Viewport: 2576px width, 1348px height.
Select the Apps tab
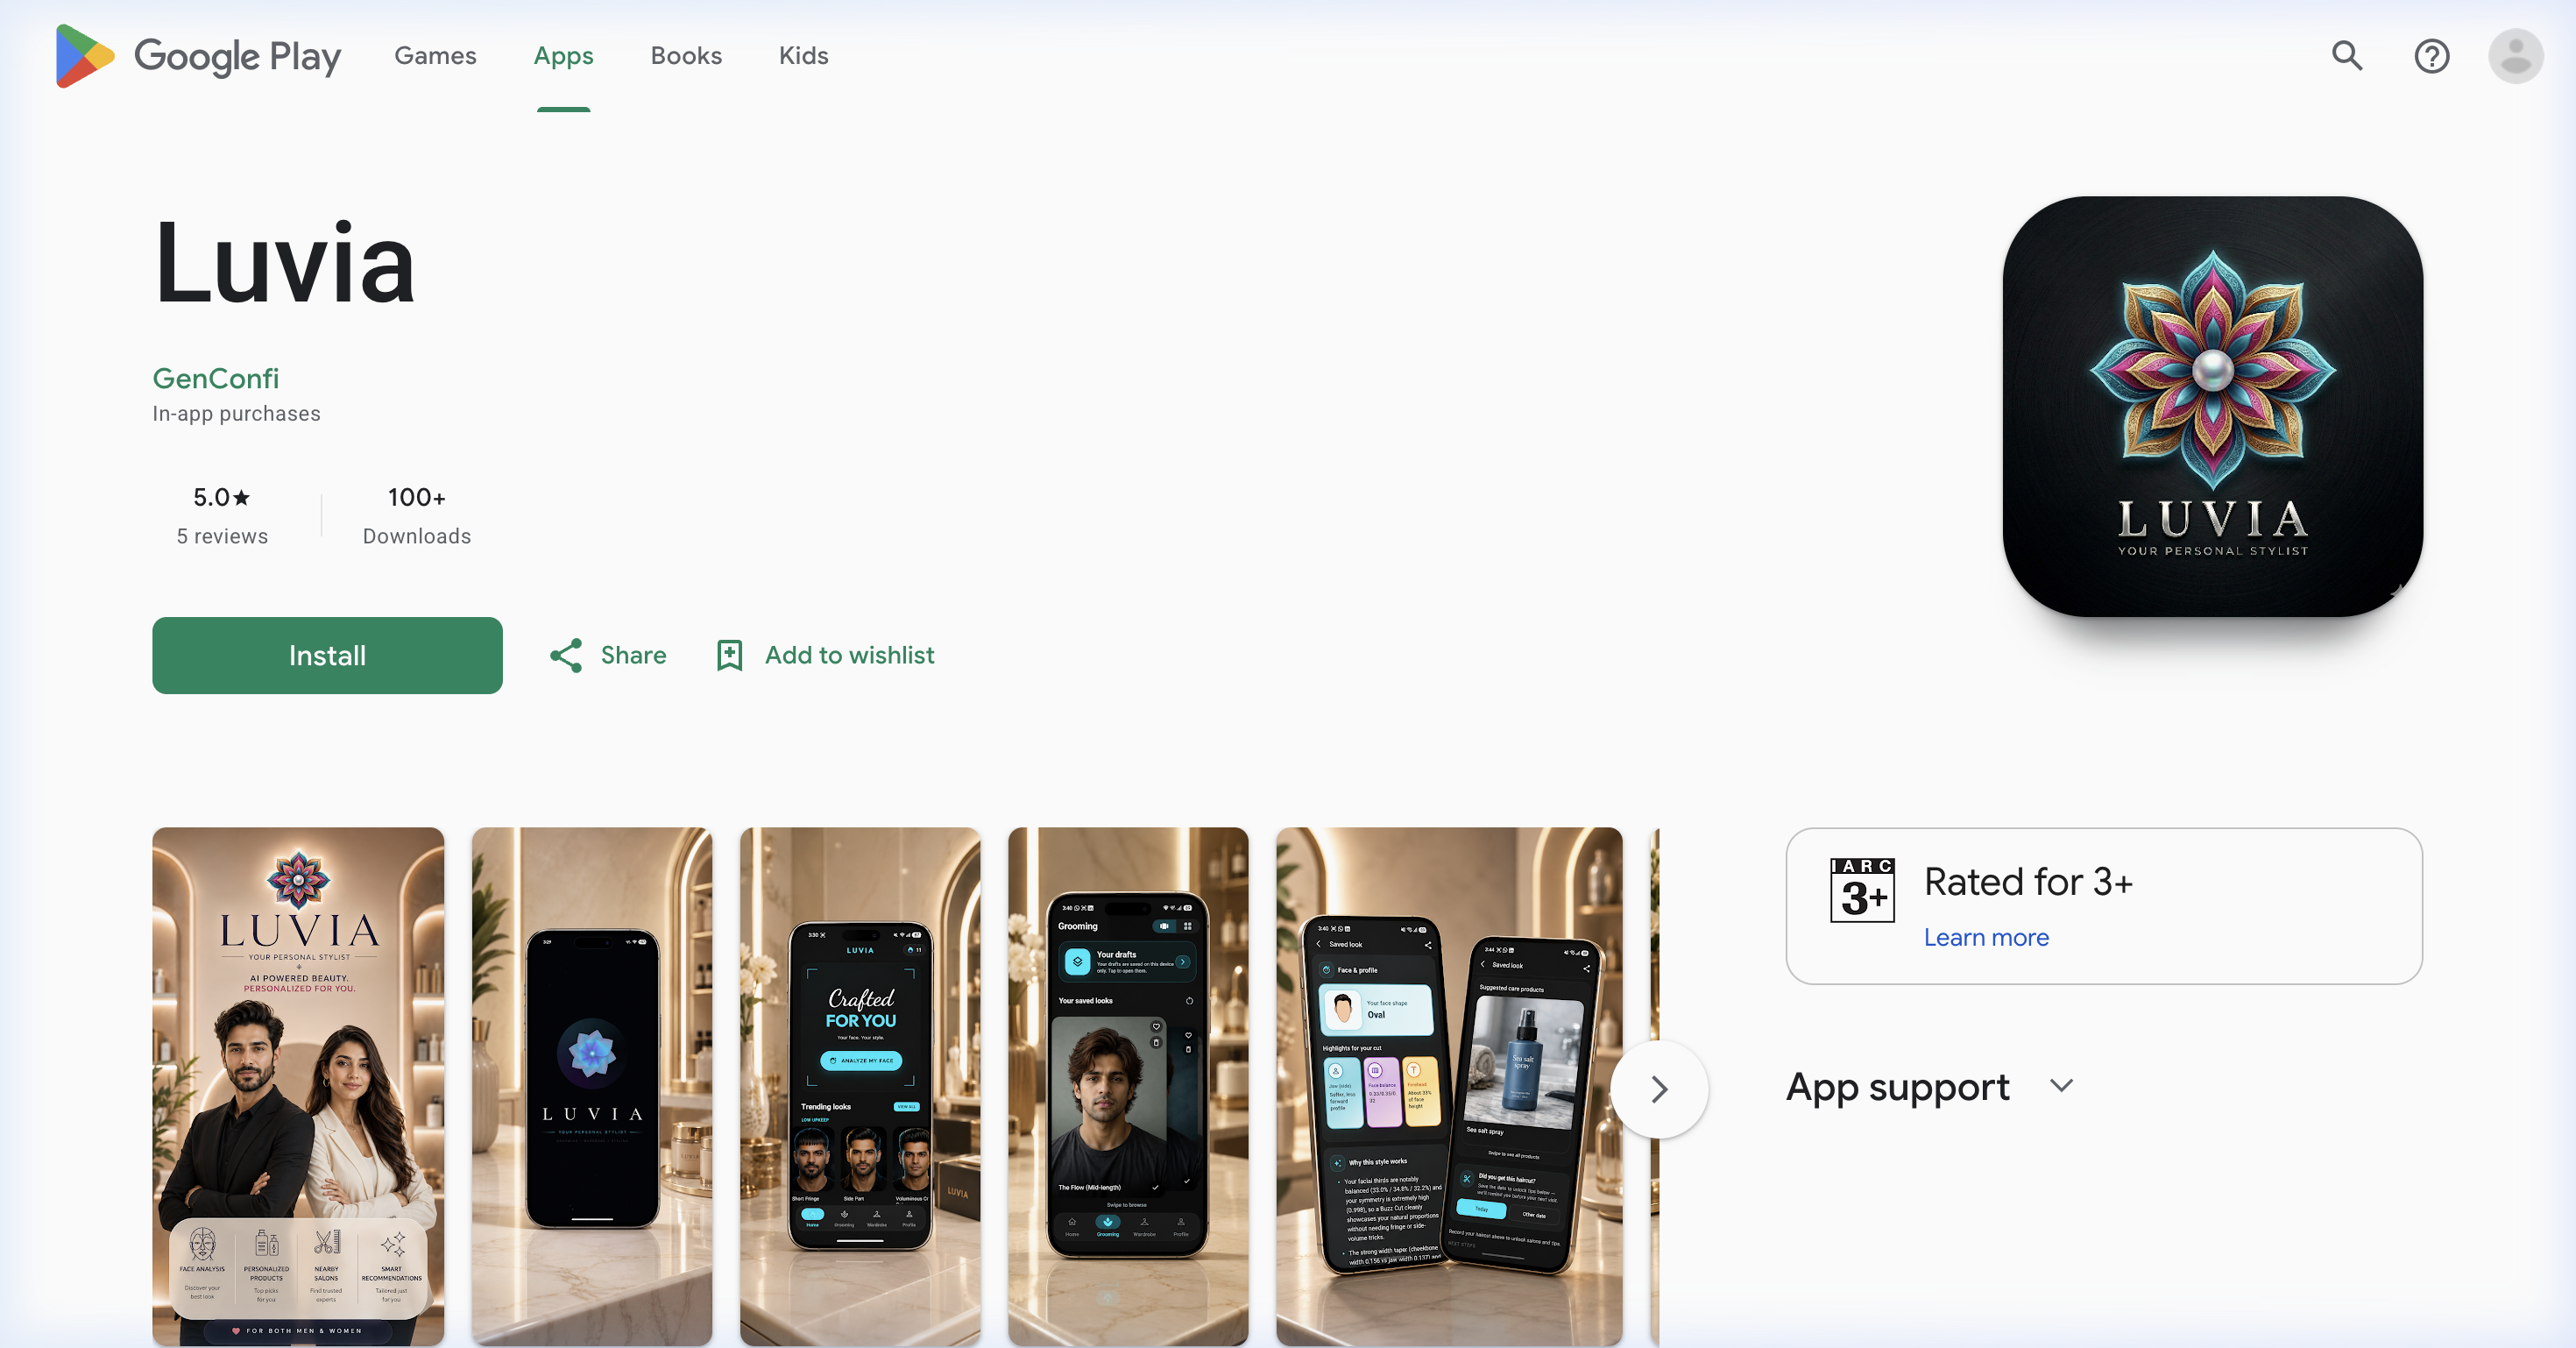(x=563, y=56)
